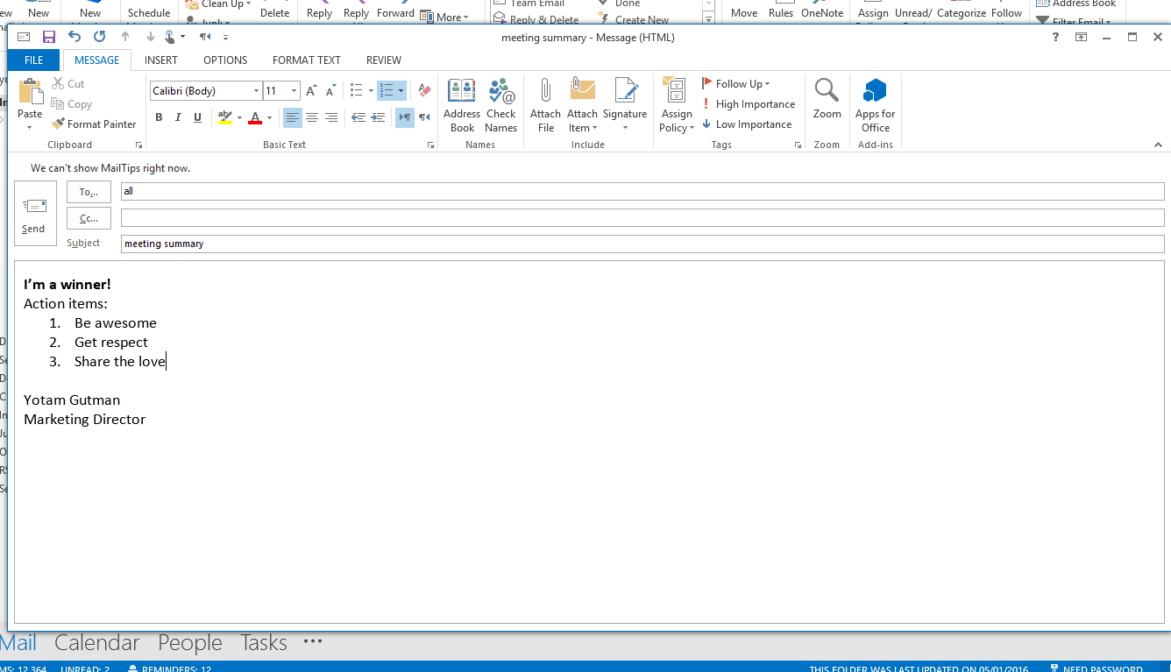Viewport: 1171px width, 672px height.
Task: Select the Format Painter tool
Action: [94, 124]
